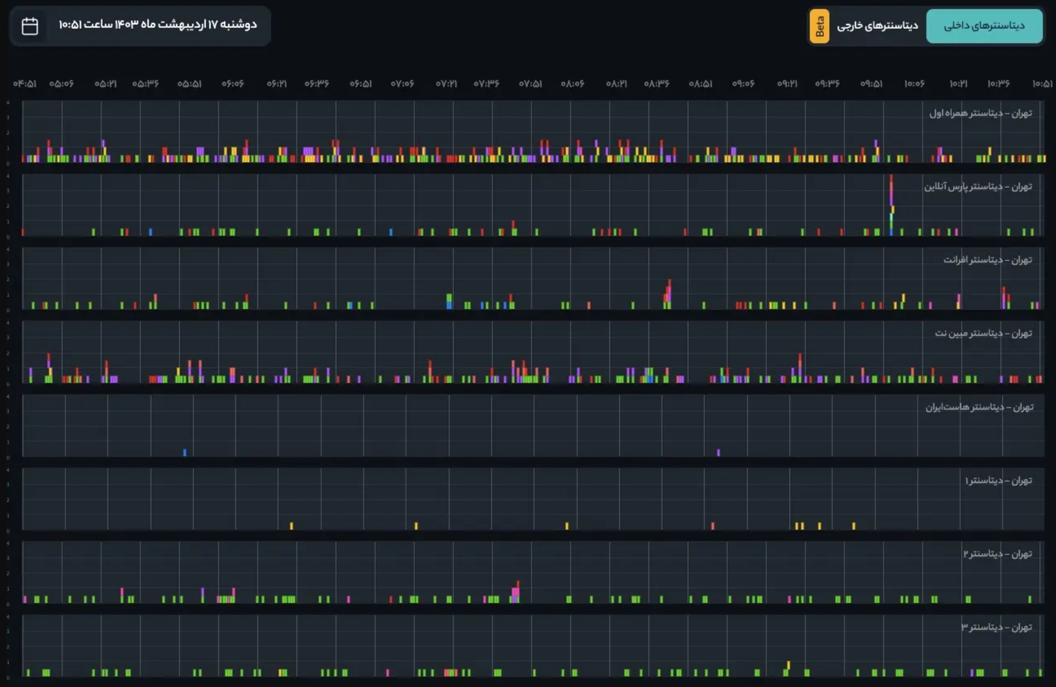Click the red bar in دیتاسنتر ۱ chart
Image resolution: width=1056 pixels, height=687 pixels.
[x=713, y=525]
